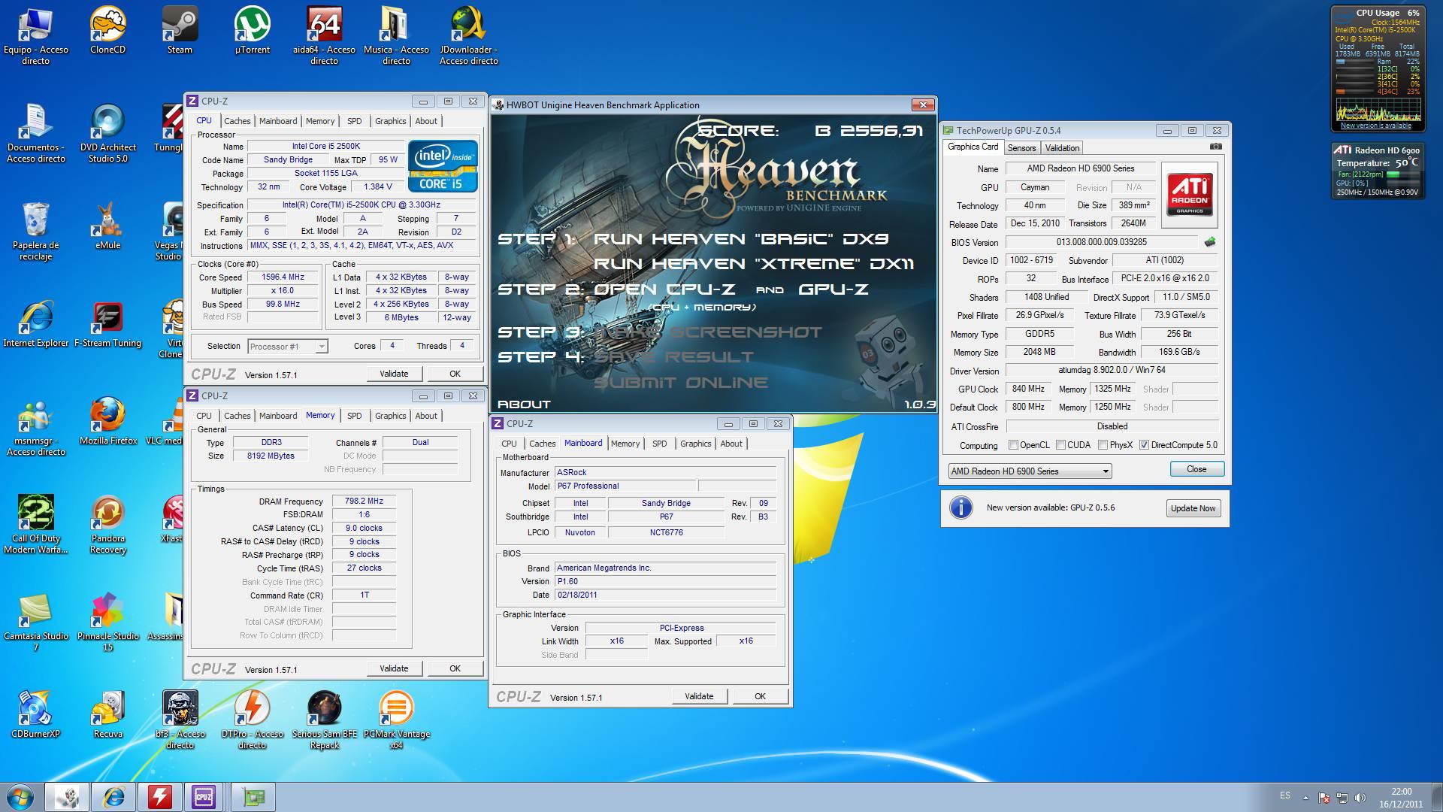Open the bf3 shortcut icon
Screen dimensions: 1443x812
(x=180, y=720)
